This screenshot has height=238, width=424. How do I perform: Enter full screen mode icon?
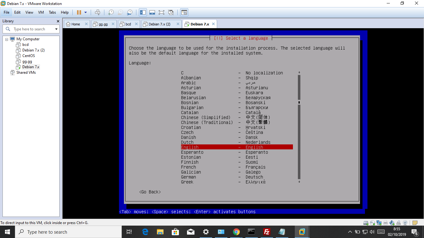point(162,12)
